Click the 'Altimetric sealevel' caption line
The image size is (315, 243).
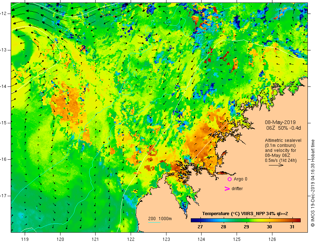click(x=283, y=140)
